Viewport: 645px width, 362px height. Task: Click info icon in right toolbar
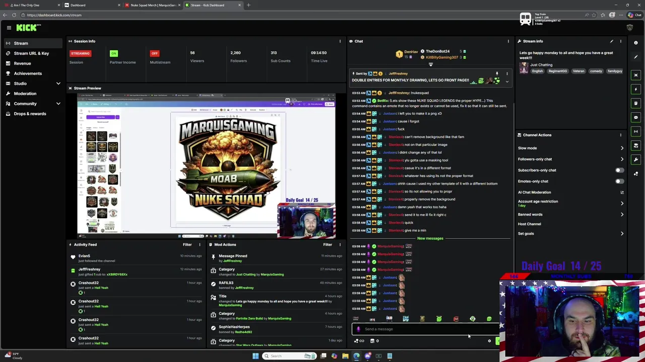636,43
